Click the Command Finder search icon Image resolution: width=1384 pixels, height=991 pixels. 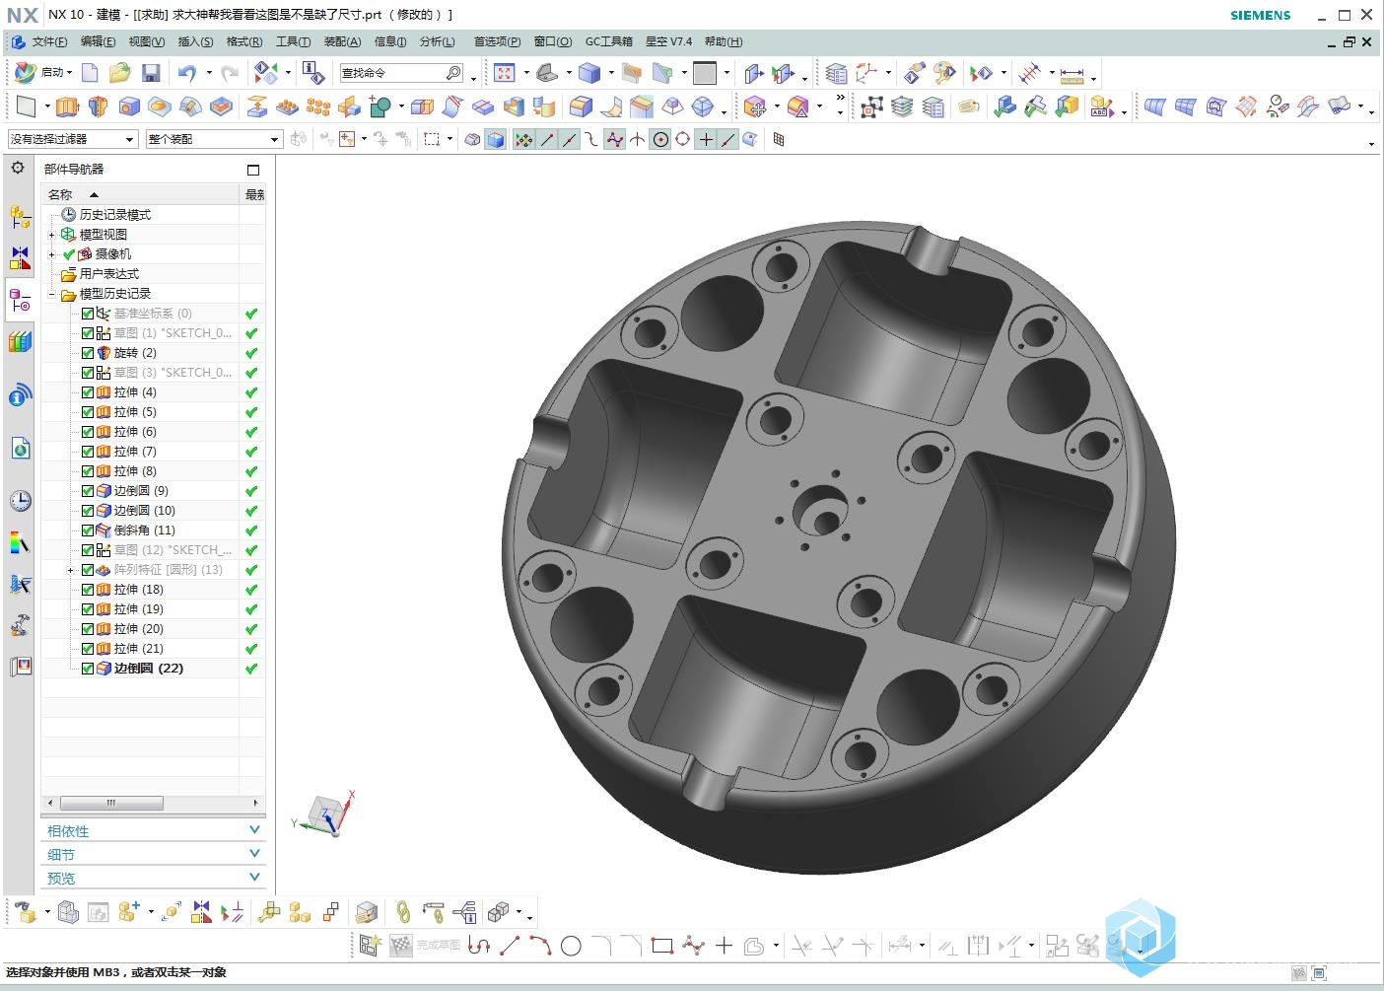click(x=453, y=73)
